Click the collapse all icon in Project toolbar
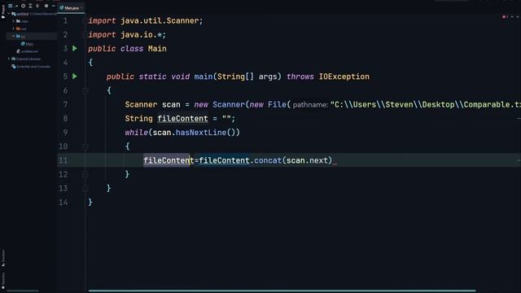This screenshot has height=293, width=521. point(37,6)
